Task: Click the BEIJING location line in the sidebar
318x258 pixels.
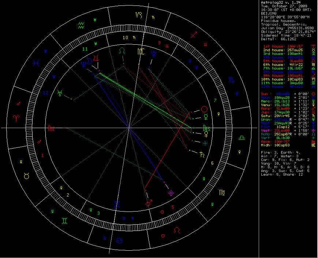Action: pos(269,13)
